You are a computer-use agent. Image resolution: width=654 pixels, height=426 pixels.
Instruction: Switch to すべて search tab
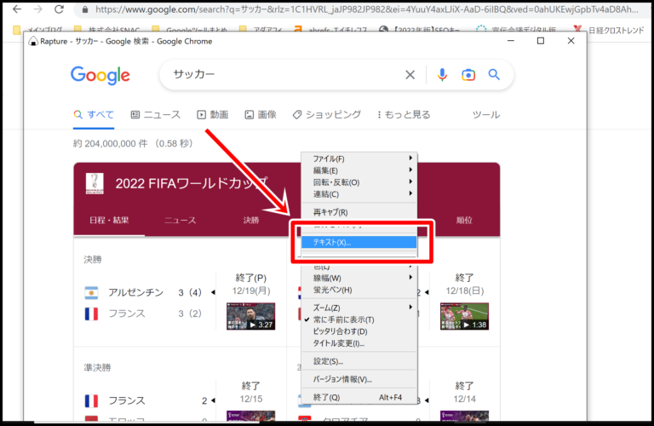[x=94, y=115]
